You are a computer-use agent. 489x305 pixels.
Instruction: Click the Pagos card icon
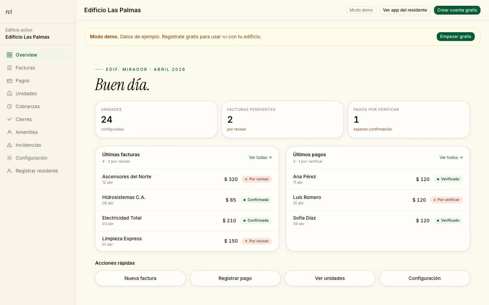(x=10, y=81)
